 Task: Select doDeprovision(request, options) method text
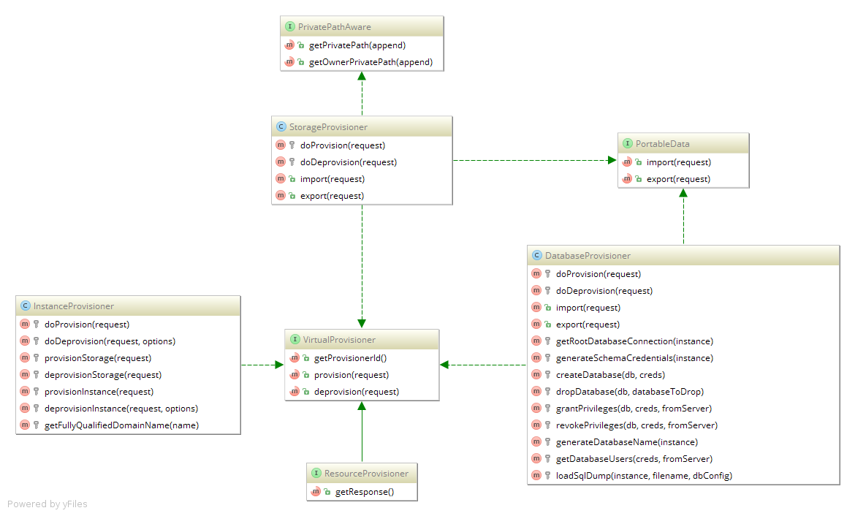tap(110, 341)
